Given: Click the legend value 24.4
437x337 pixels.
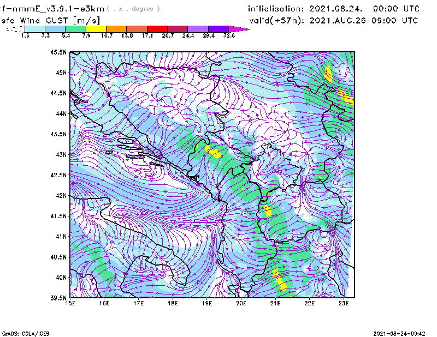Looking at the screenshot, I should [x=188, y=35].
